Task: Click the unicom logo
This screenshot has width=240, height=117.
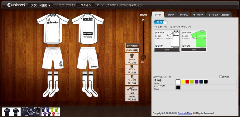Action: 16,5
